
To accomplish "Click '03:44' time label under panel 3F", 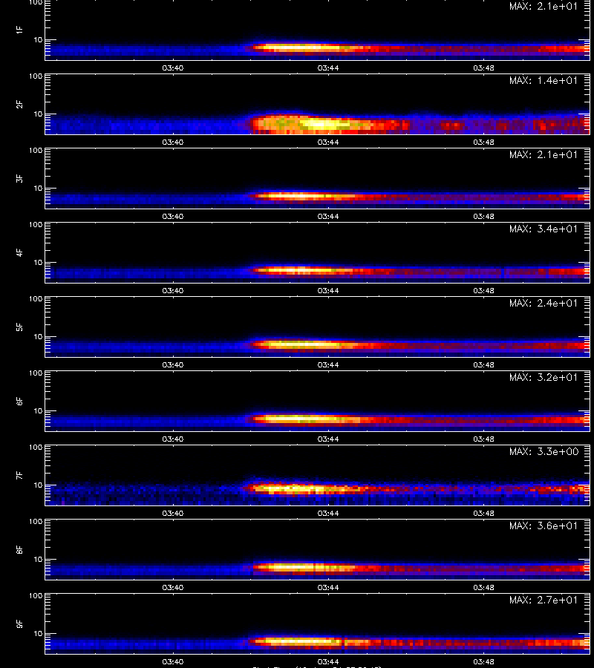I will tap(328, 217).
